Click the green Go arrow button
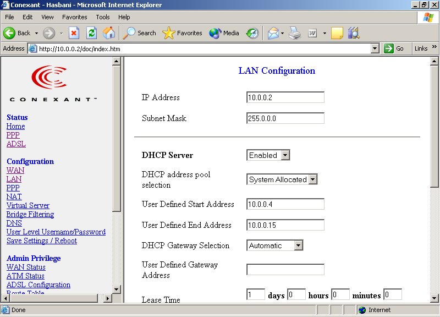The height and width of the screenshot is (317, 440). point(389,48)
